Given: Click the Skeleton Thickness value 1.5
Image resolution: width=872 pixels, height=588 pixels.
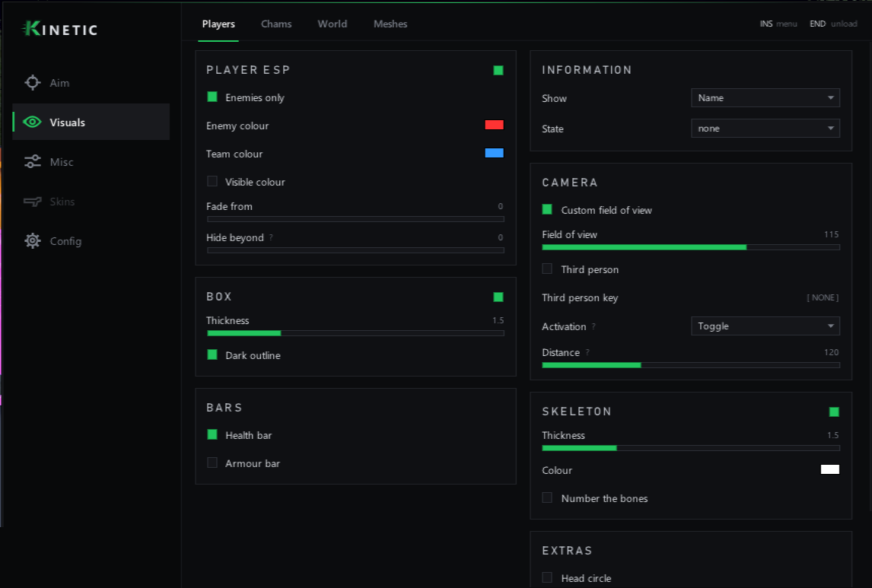Looking at the screenshot, I should click(x=832, y=435).
